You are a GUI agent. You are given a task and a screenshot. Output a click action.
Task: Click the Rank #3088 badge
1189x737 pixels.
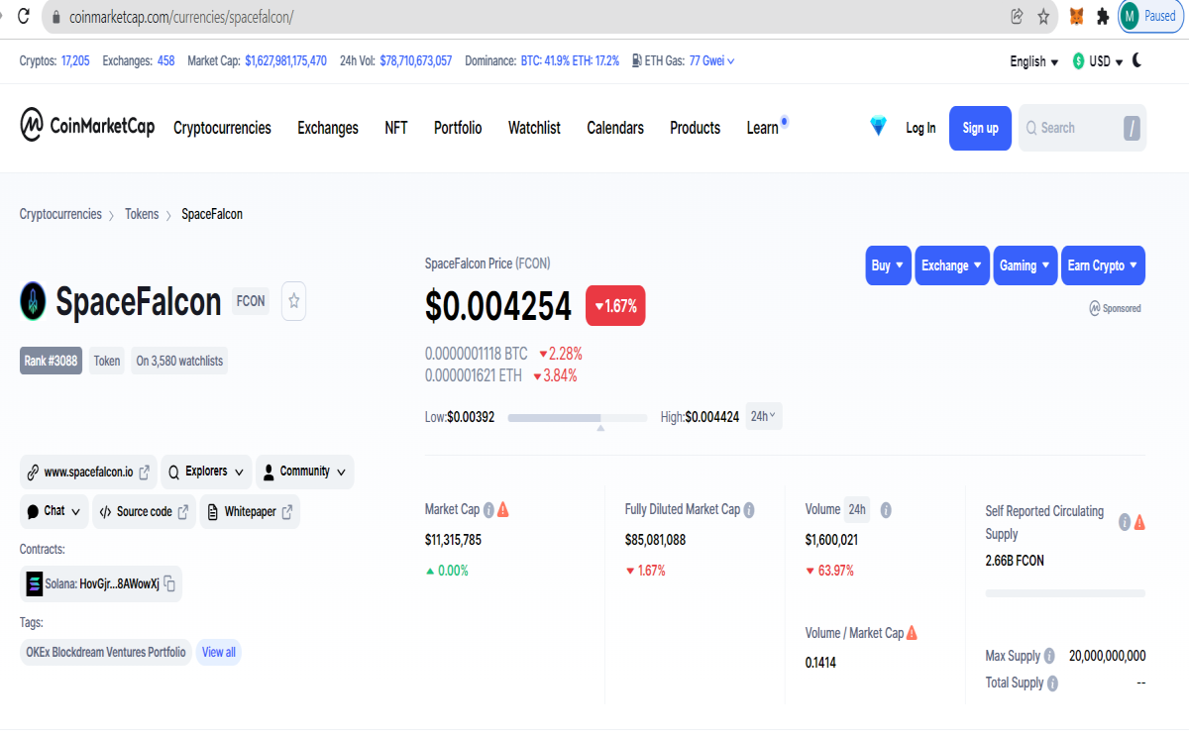pyautogui.click(x=51, y=361)
